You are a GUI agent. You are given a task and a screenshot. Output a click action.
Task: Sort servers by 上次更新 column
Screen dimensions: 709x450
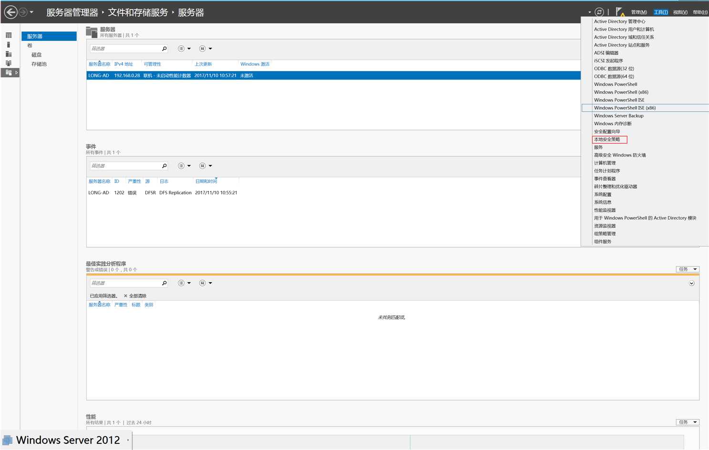click(203, 64)
